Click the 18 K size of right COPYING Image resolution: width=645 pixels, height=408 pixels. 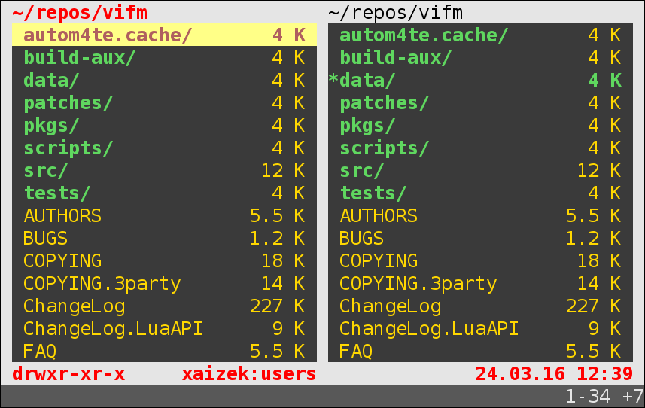tap(599, 261)
